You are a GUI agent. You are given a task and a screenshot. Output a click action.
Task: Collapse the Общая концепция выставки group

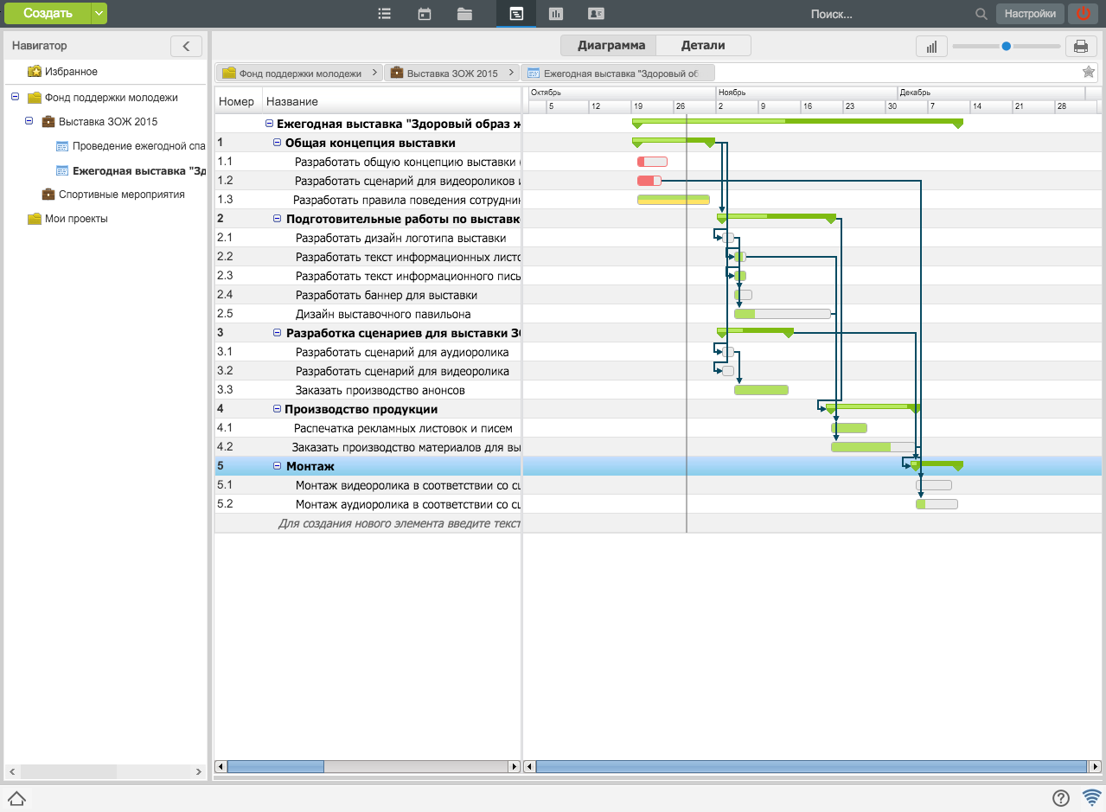click(278, 143)
